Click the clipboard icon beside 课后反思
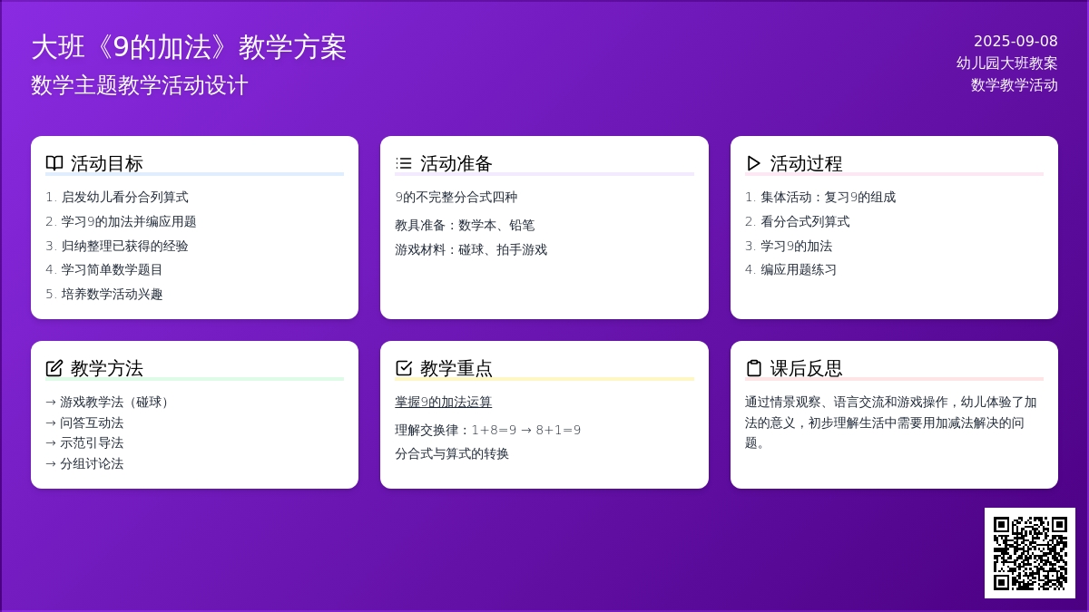The width and height of the screenshot is (1089, 612). point(753,368)
